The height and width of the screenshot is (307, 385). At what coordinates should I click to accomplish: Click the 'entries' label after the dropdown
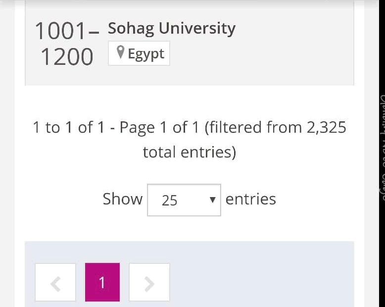(250, 199)
